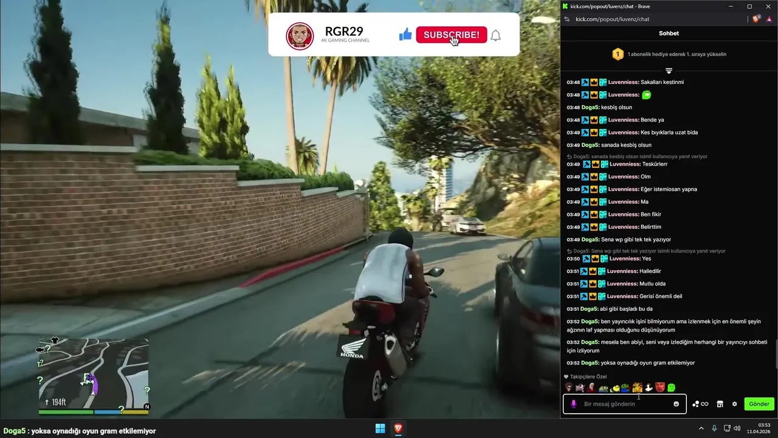Click message 'Olm' from Luvenniess
This screenshot has width=778, height=438.
[x=645, y=176]
